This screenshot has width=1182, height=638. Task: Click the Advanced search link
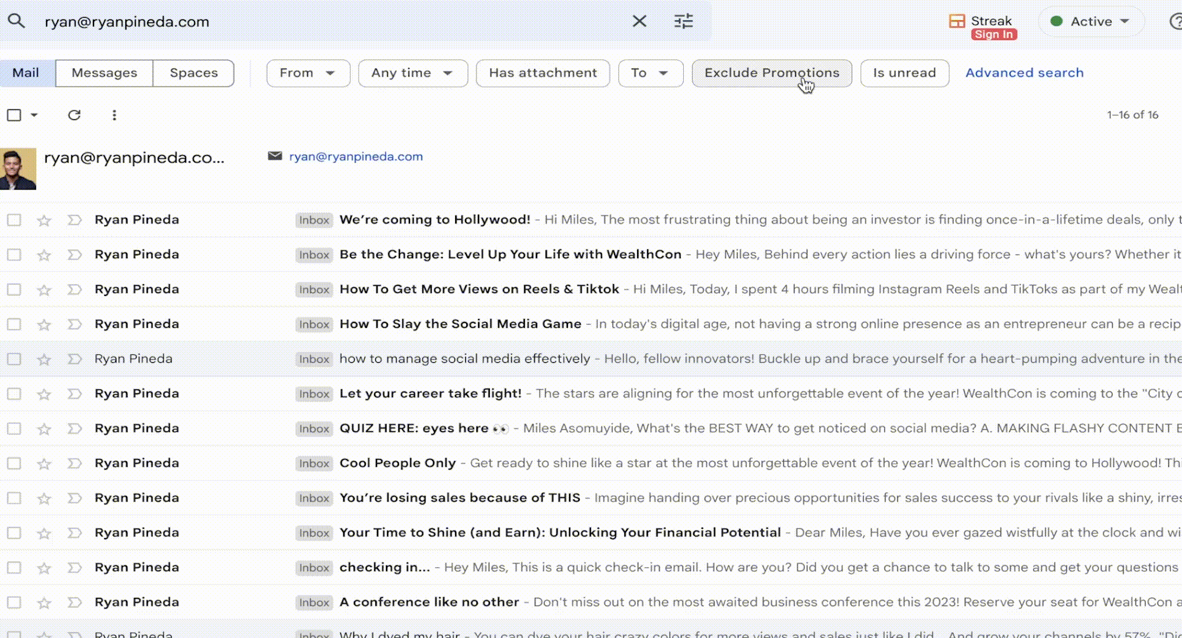1024,73
